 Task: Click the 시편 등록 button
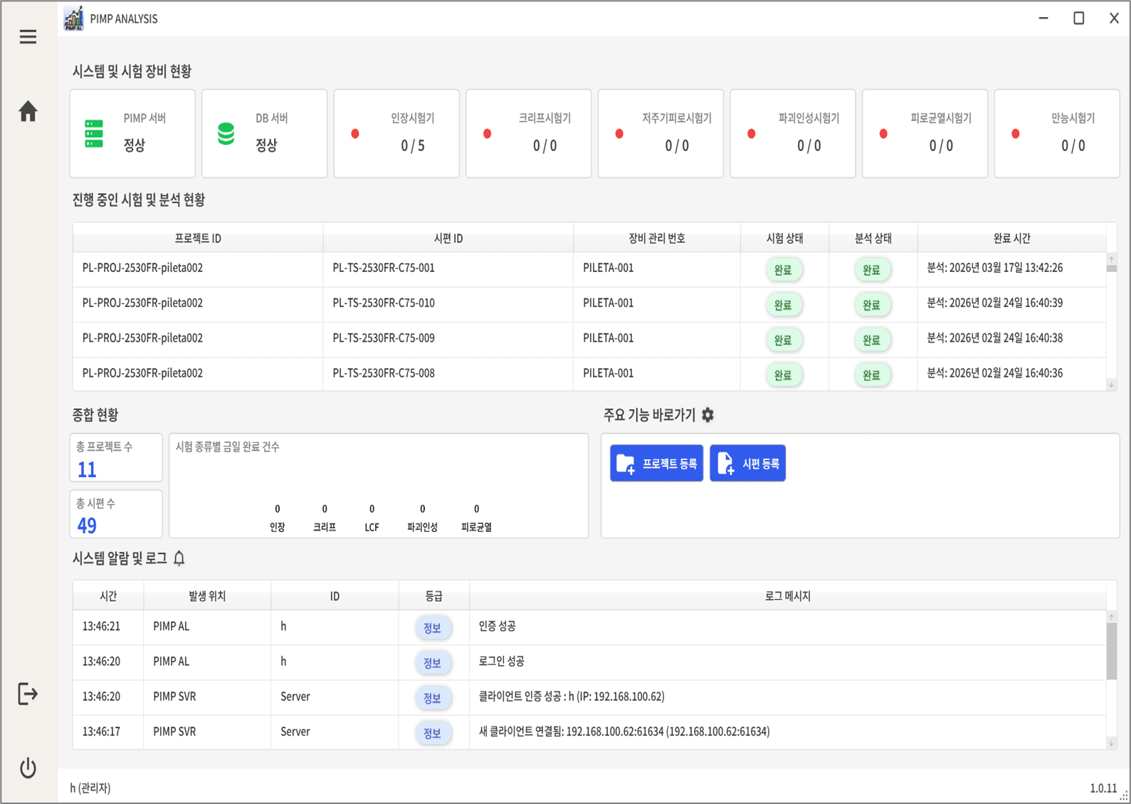pos(747,464)
